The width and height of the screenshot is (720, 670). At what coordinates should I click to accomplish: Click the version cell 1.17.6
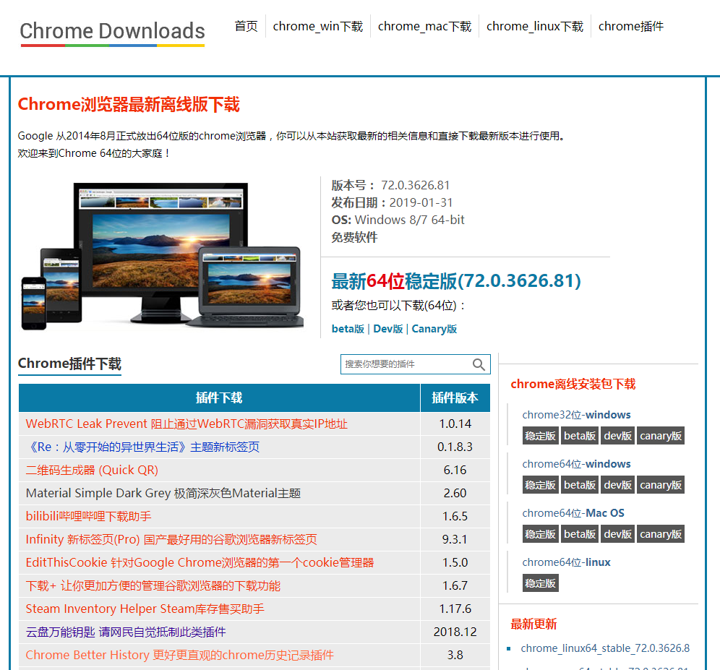[455, 609]
